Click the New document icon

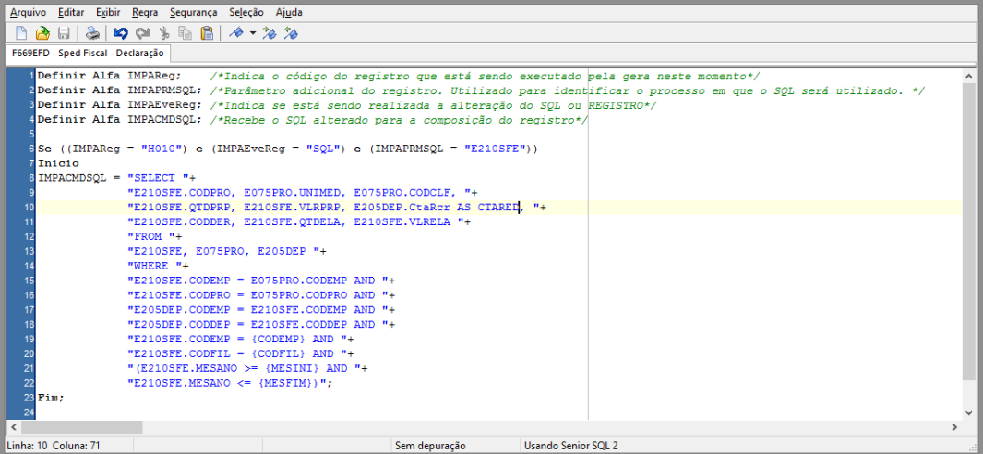point(20,33)
